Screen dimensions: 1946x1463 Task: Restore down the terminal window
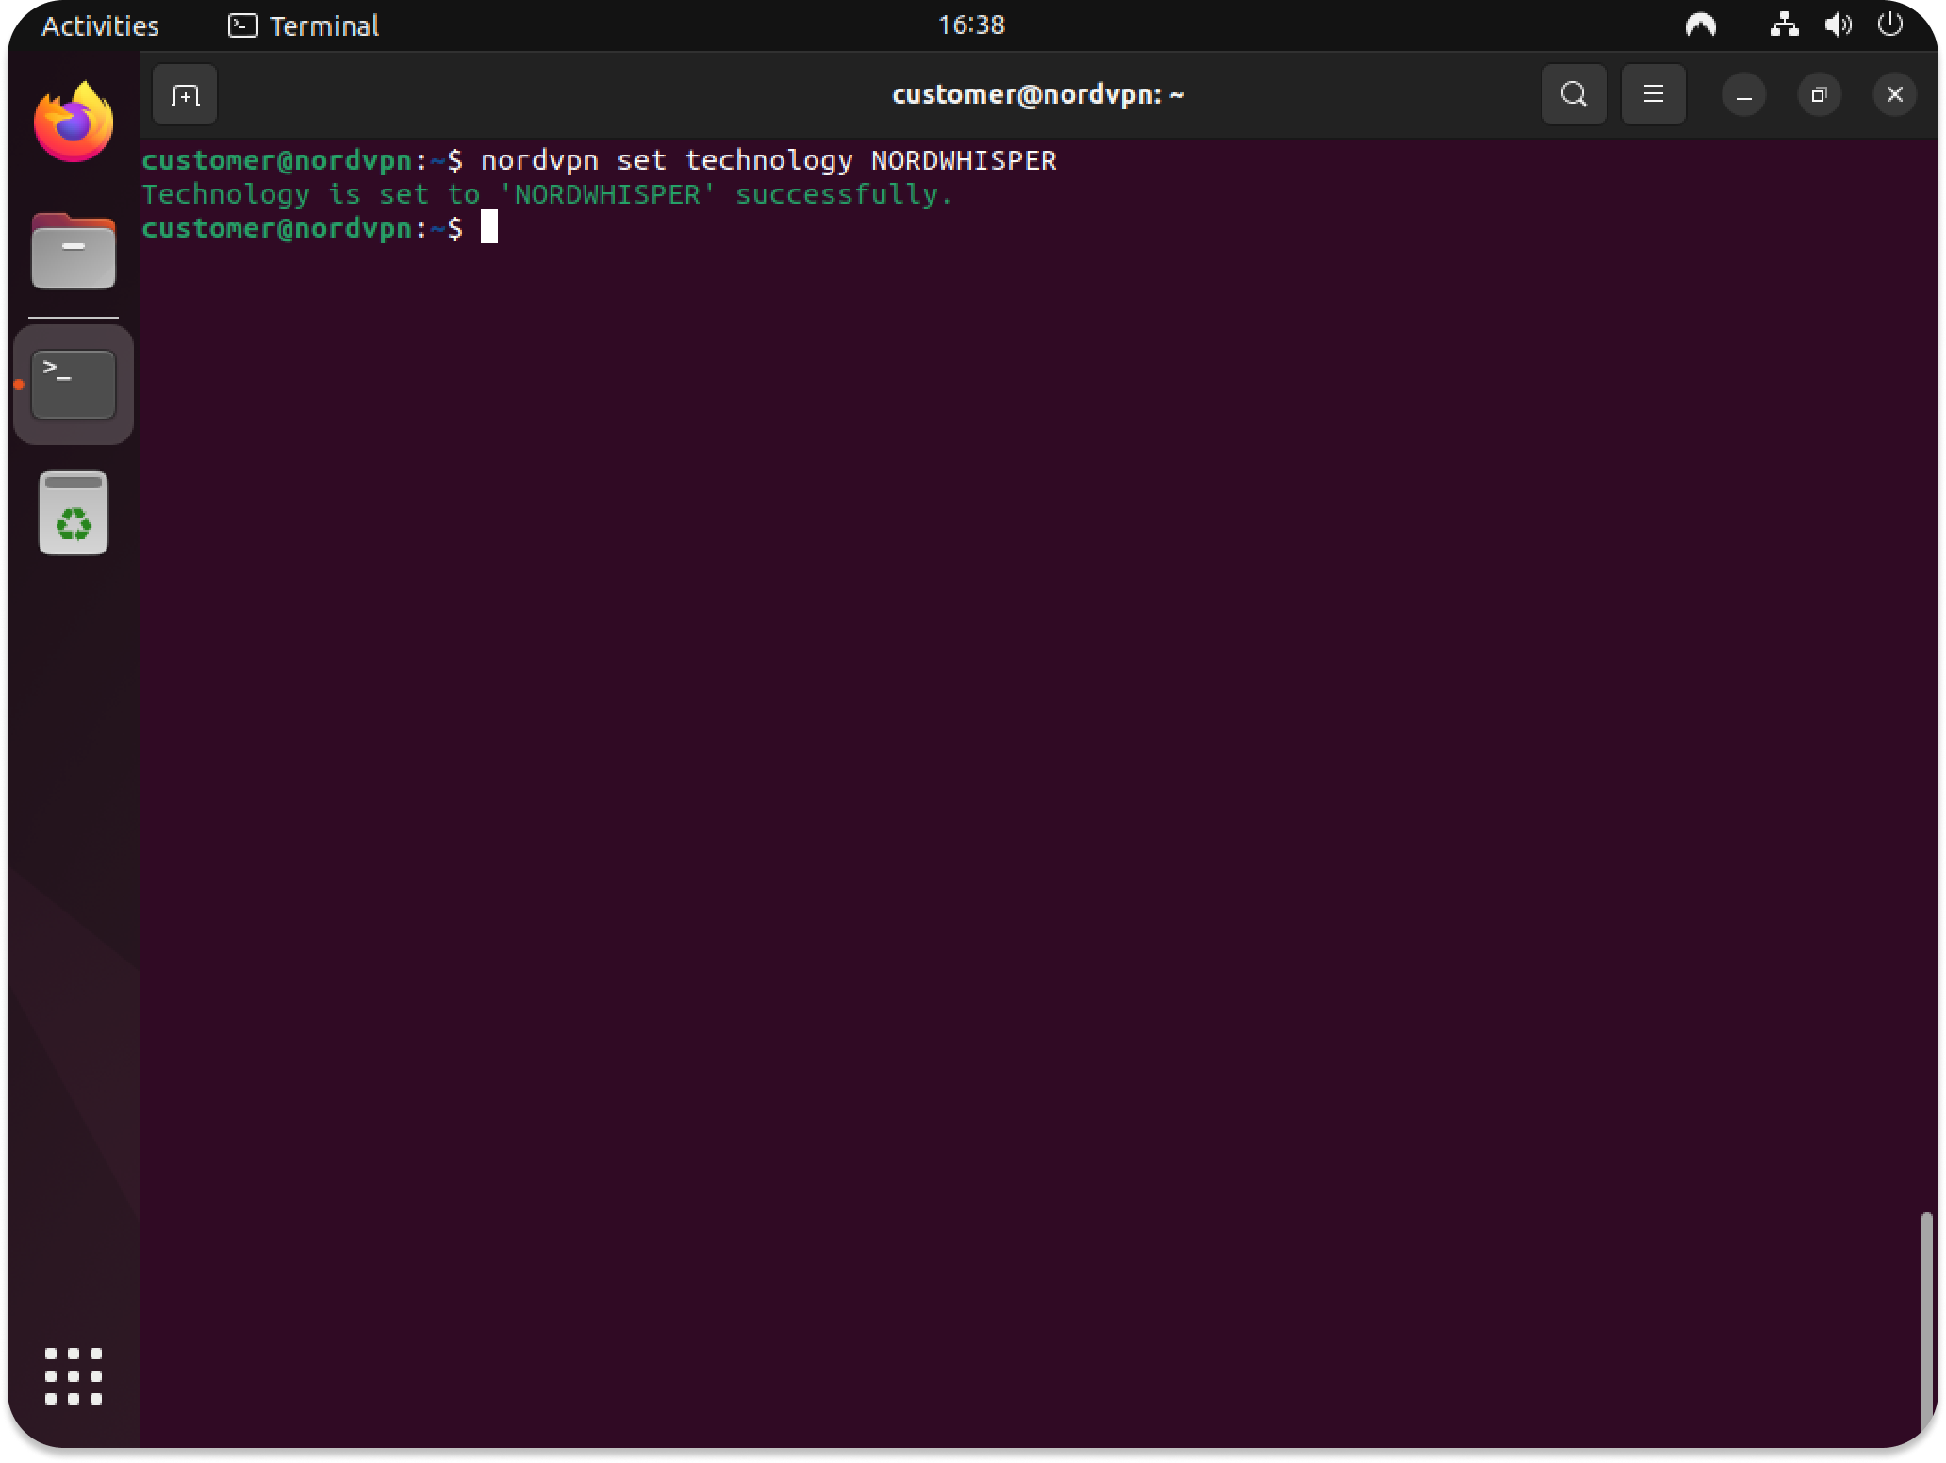click(1819, 95)
